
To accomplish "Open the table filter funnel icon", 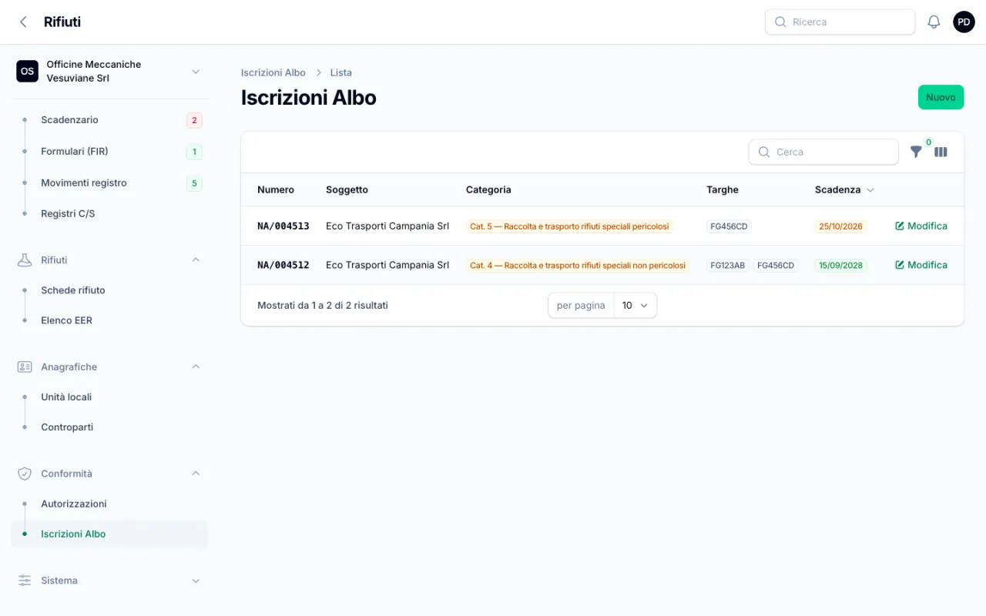I will [x=916, y=152].
